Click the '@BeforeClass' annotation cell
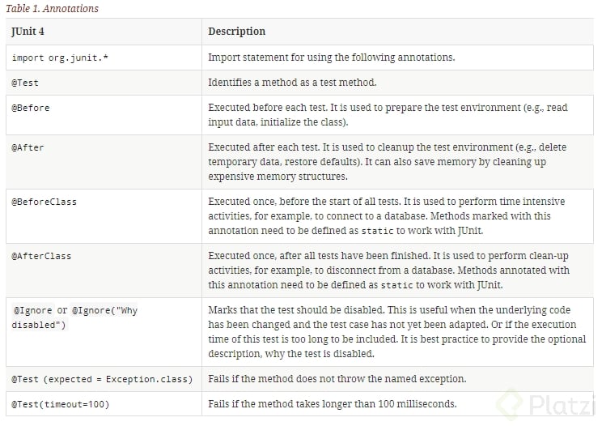Viewport: 602px width, 426px height. click(45, 201)
